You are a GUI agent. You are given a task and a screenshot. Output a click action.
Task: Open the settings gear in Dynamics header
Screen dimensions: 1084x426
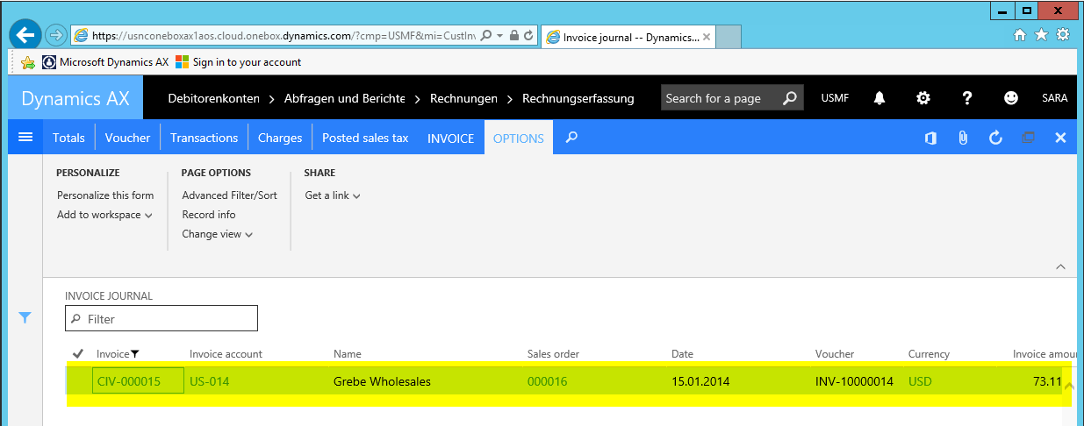[922, 98]
